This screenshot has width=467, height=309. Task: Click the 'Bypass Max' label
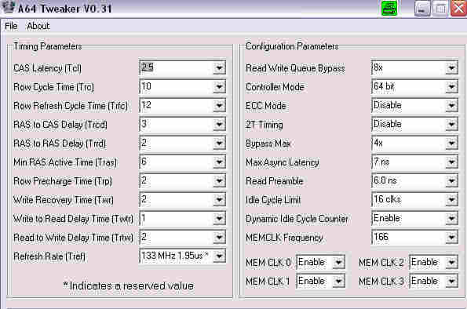268,144
